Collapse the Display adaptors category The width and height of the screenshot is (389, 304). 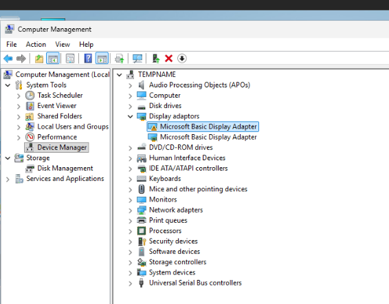131,116
